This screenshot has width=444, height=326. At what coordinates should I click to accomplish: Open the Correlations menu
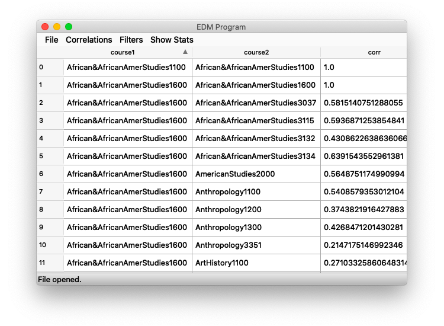click(x=89, y=40)
